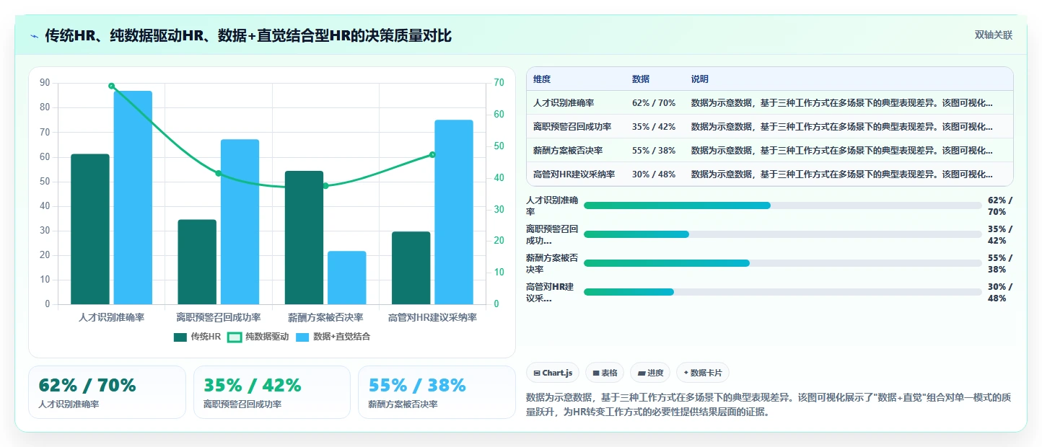This screenshot has width=1042, height=447.
Task: Select the Chart.js tag
Action: pos(553,373)
